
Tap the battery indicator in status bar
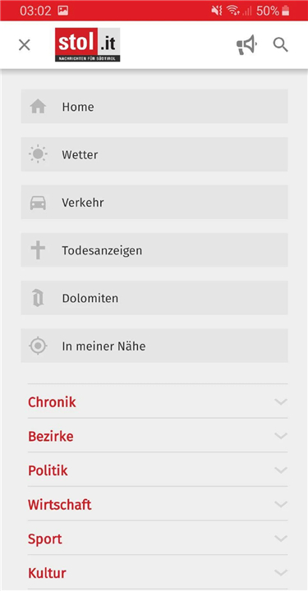tap(286, 11)
